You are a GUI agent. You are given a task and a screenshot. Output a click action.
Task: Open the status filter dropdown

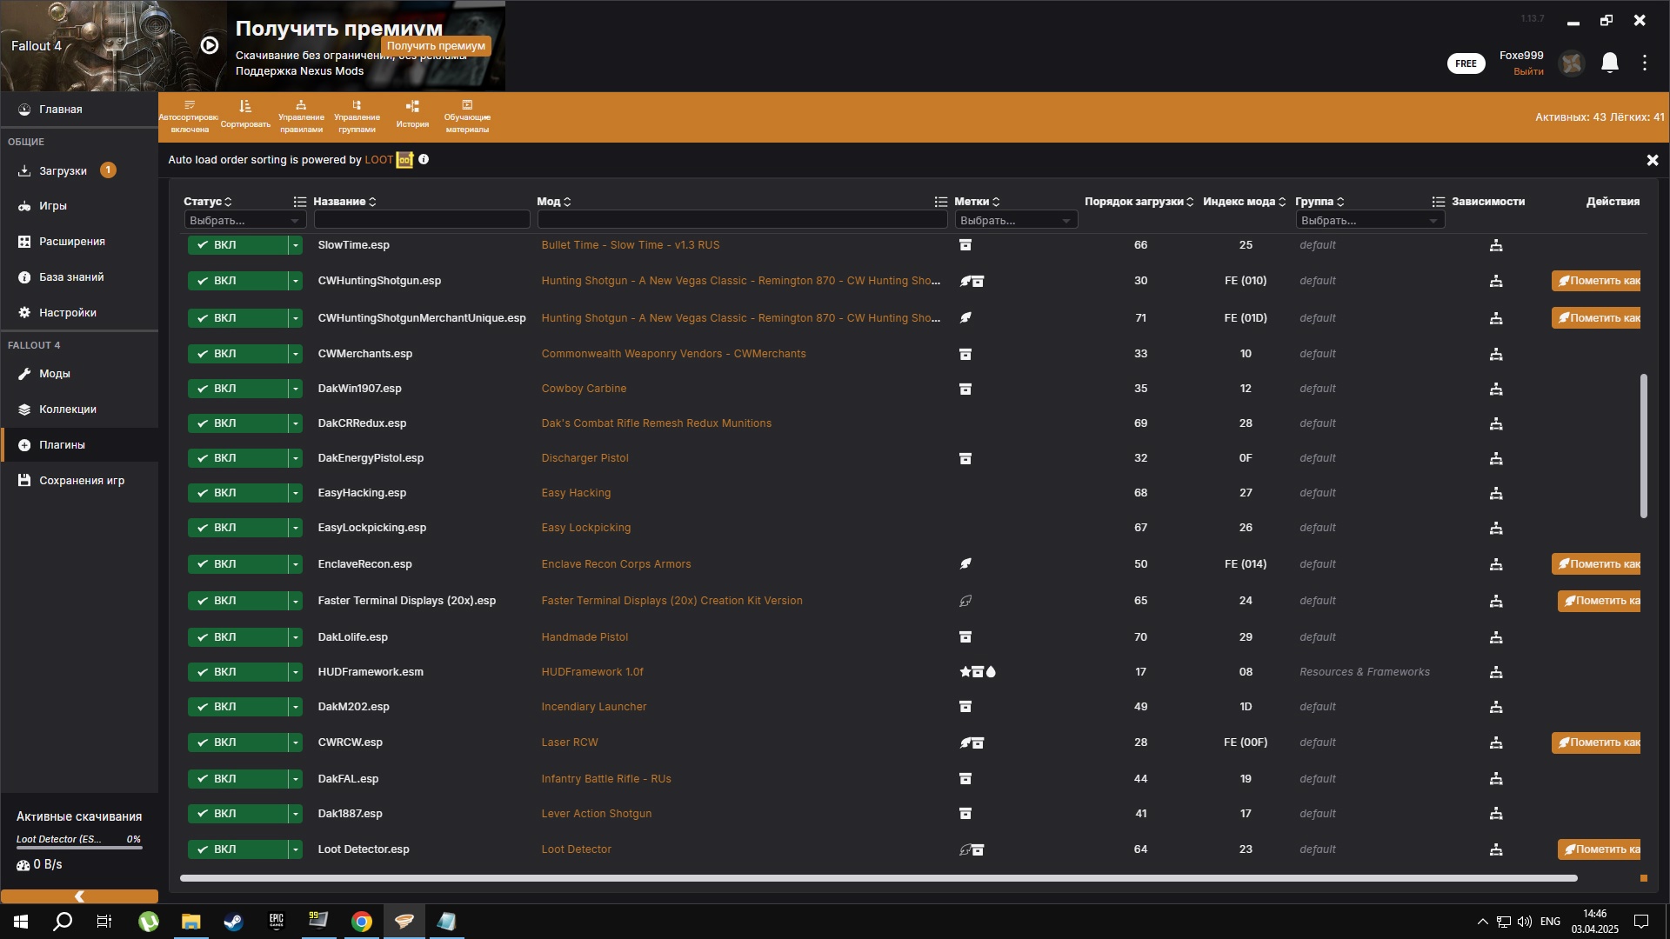tap(244, 221)
